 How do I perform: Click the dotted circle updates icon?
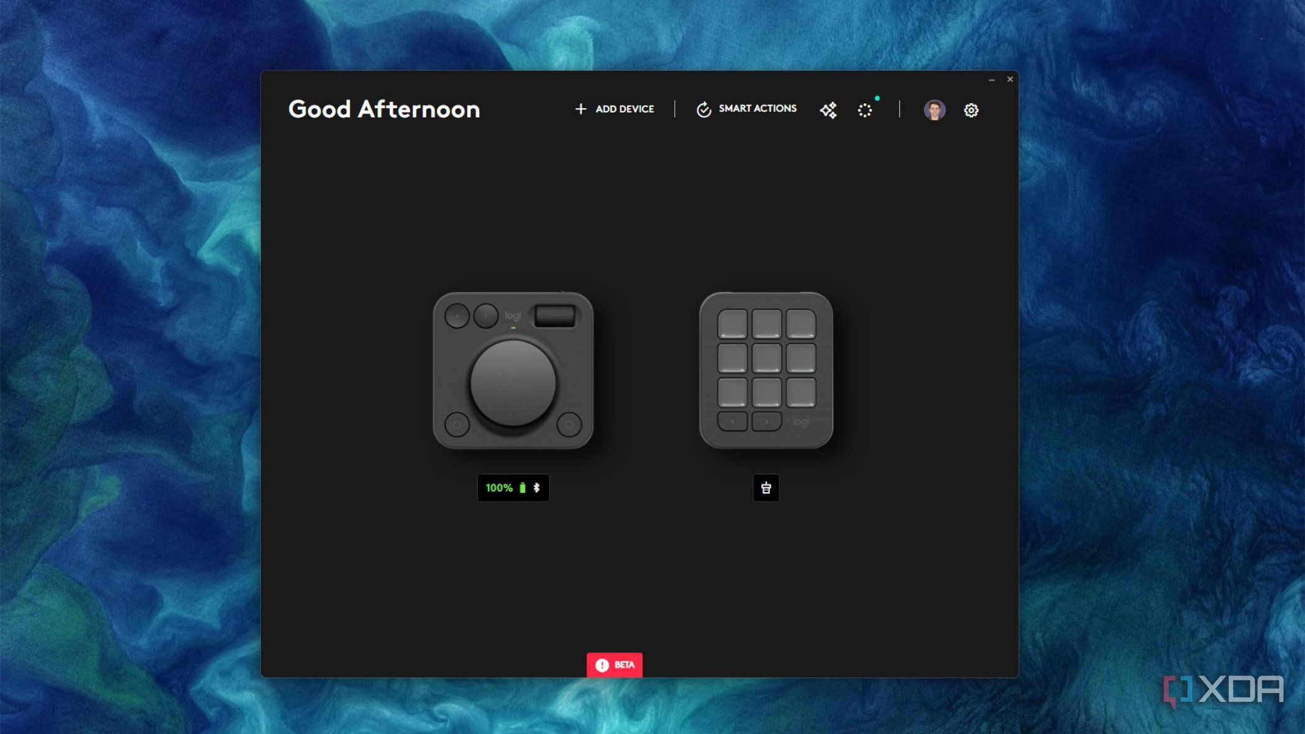(x=865, y=111)
